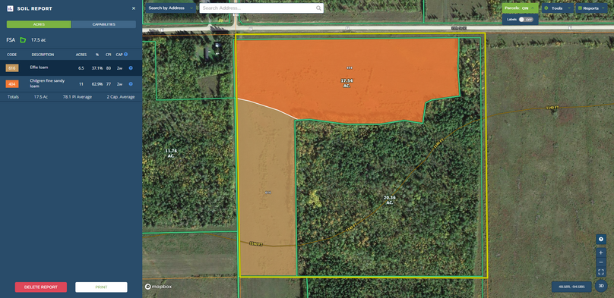
Task: Click the 616 soil label on map
Action: (267, 193)
